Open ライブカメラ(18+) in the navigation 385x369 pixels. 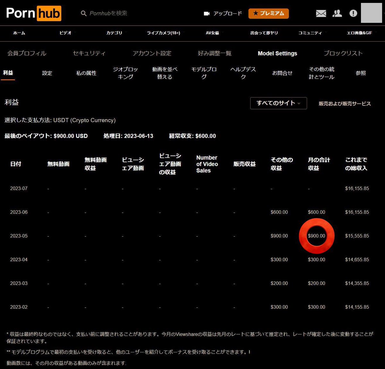coord(163,33)
